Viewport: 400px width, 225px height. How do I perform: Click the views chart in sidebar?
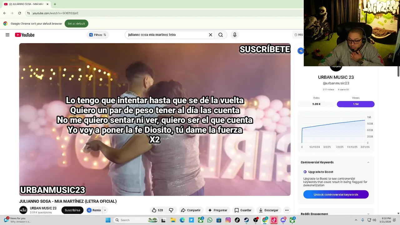(x=336, y=131)
